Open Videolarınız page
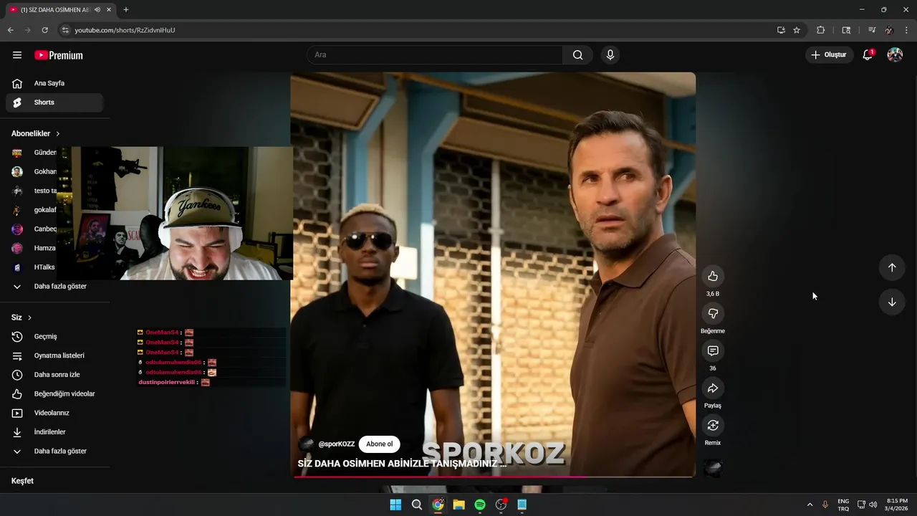Screen dimensions: 917x516 pyautogui.click(x=54, y=413)
